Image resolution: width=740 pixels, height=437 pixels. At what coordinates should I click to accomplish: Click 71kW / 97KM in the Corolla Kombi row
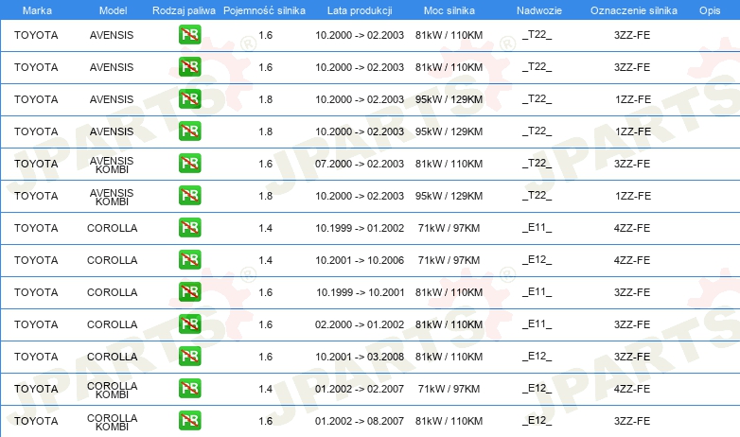point(449,389)
